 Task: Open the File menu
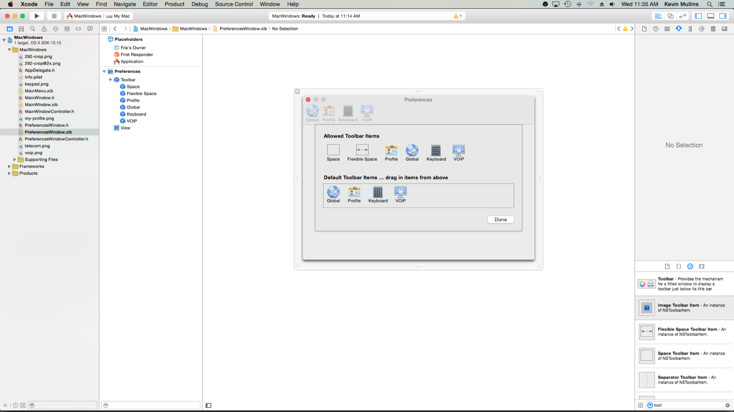[49, 4]
